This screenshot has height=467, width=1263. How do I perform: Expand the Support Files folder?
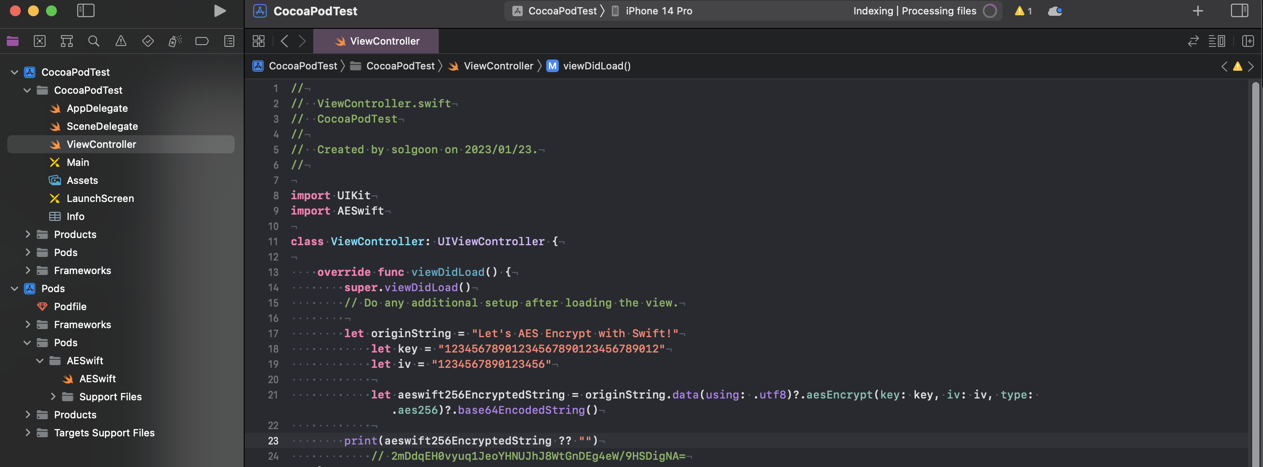click(52, 397)
